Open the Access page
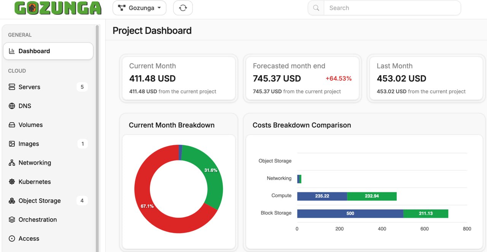This screenshot has height=252, width=487. tap(48, 239)
